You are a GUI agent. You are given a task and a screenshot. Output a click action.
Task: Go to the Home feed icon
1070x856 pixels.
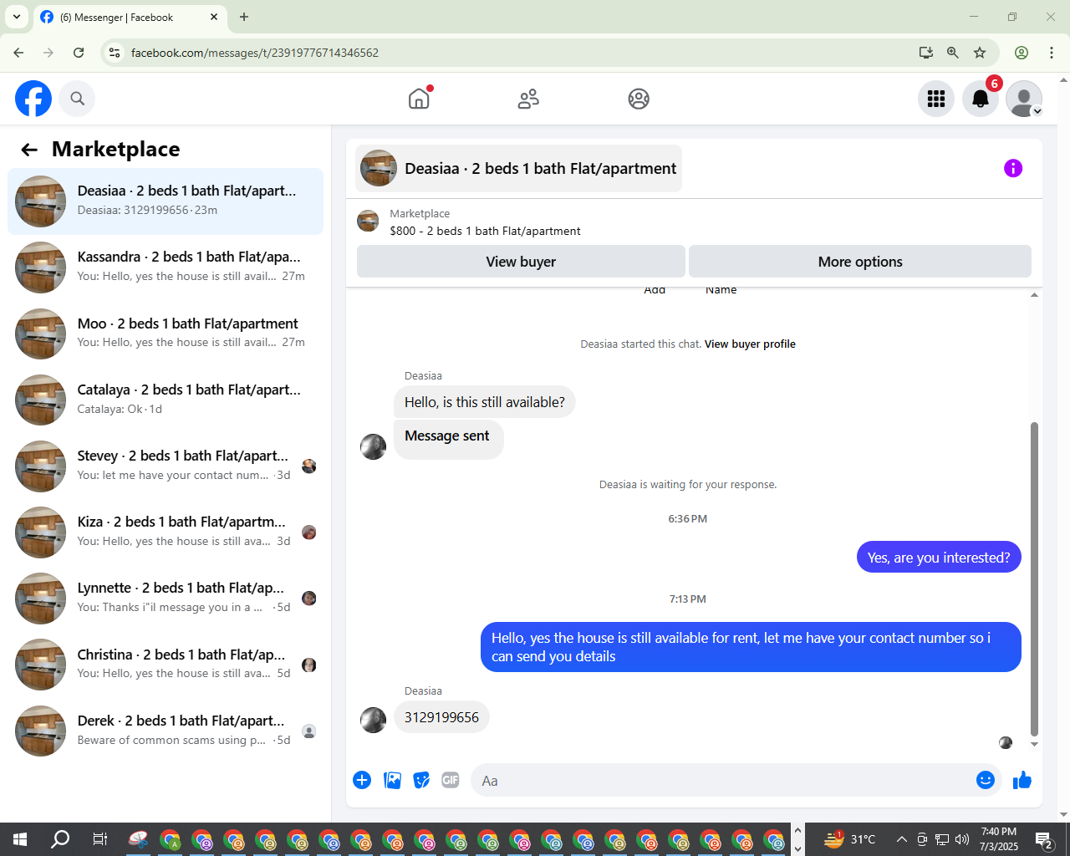pyautogui.click(x=419, y=99)
